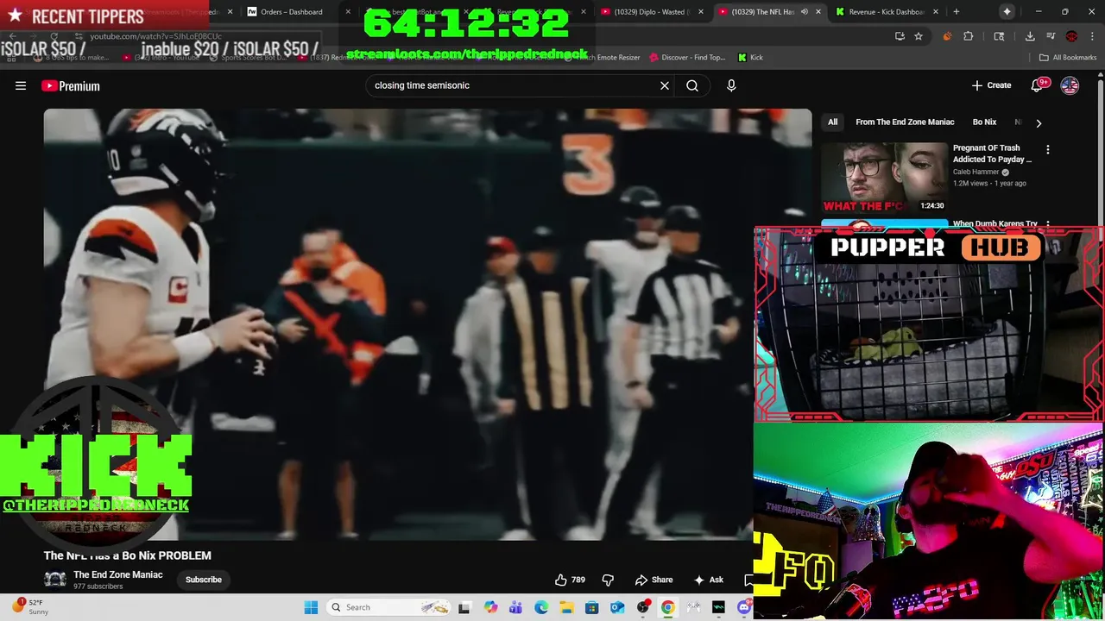Open the YouTube guide hamburger menu
The image size is (1105, 621).
point(21,85)
